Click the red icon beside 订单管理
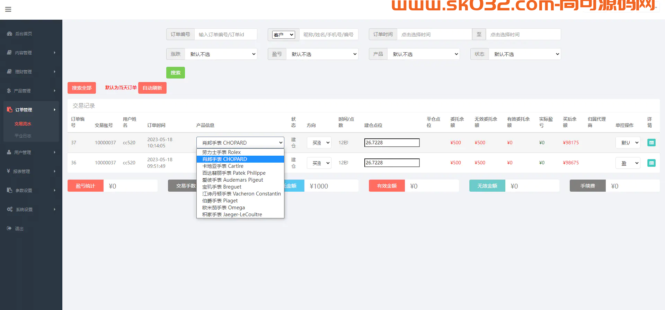This screenshot has height=310, width=665. click(x=10, y=110)
